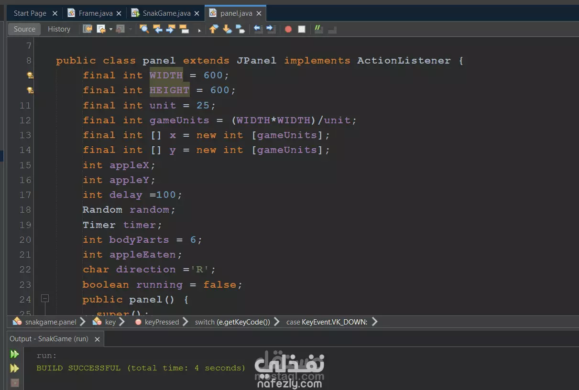Expand chevron after switch breadcrumb
579x390 pixels.
(x=276, y=322)
